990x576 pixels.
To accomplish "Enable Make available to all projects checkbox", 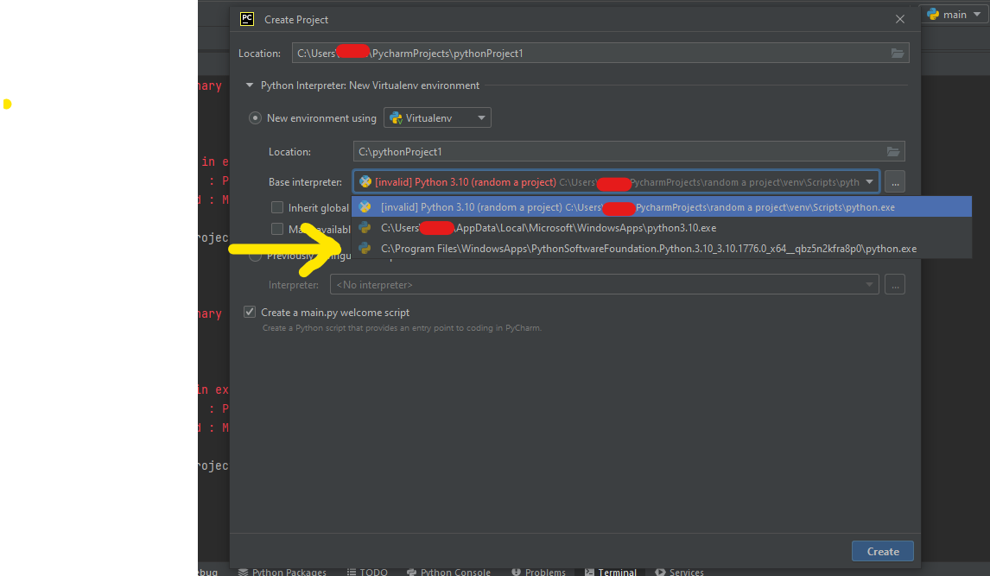I will tap(277, 229).
